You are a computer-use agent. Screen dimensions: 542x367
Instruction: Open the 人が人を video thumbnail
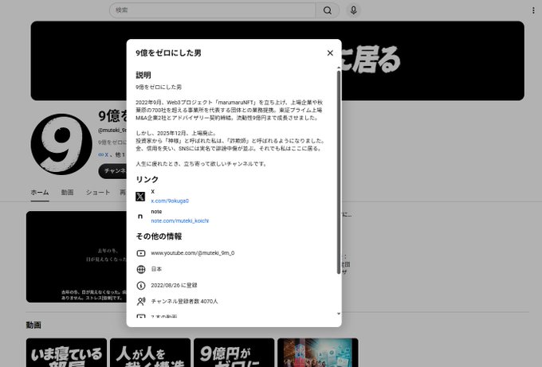click(150, 353)
